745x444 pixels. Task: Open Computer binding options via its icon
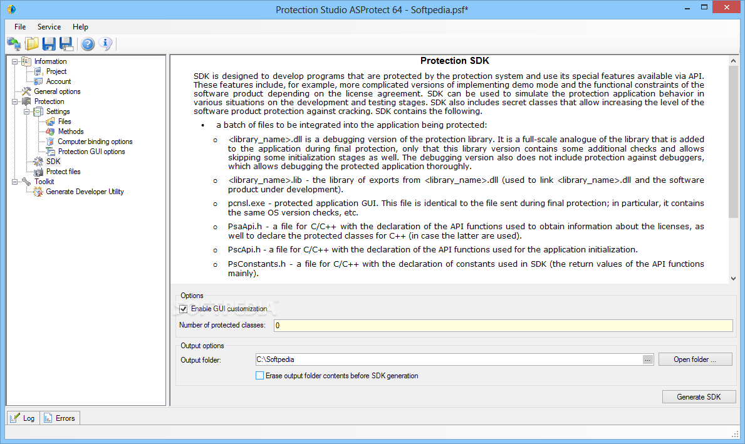coord(50,142)
